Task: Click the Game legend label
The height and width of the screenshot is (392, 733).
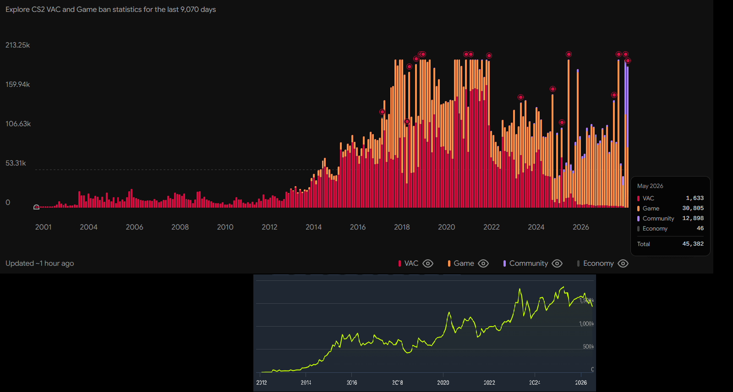Action: coord(464,263)
